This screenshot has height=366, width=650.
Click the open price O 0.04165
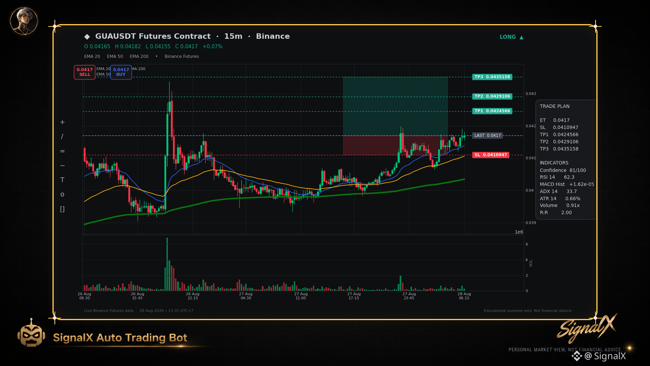point(97,46)
